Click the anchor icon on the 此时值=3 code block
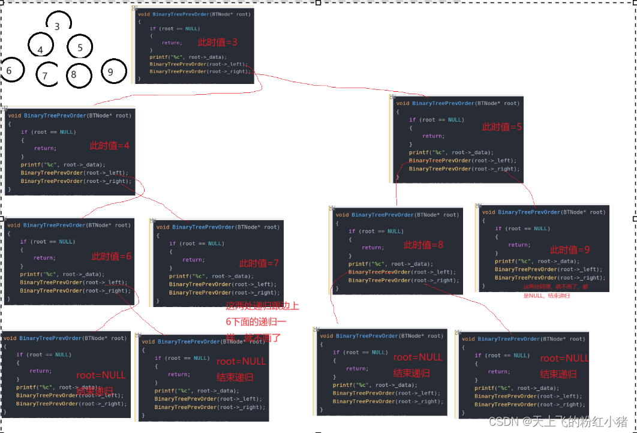The image size is (637, 433). (x=134, y=8)
